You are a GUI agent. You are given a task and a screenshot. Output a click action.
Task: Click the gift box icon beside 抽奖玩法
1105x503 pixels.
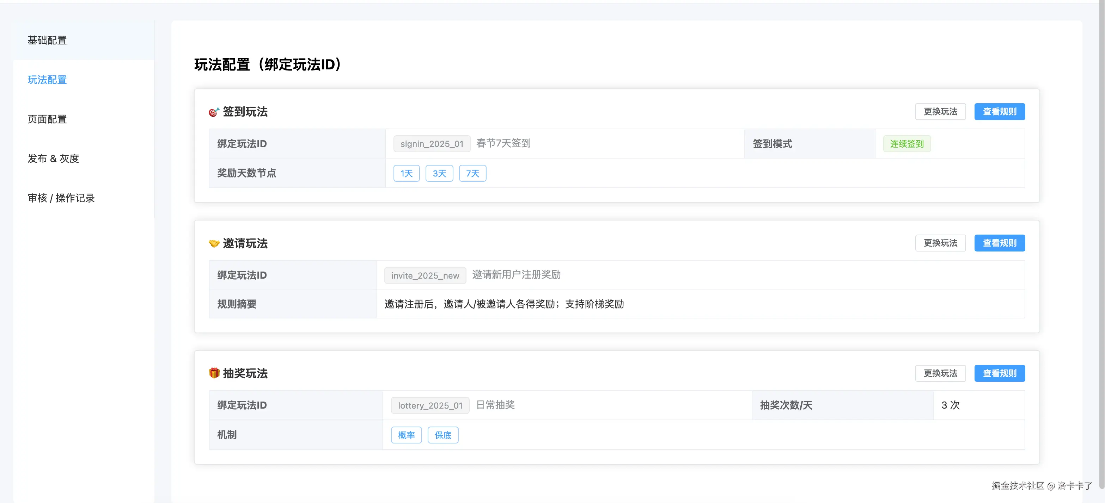[214, 373]
